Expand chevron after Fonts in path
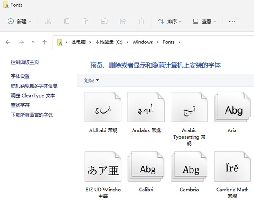Image resolution: width=254 pixels, height=201 pixels. 179,42
